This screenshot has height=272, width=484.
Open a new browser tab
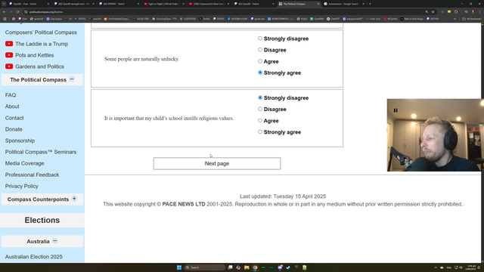pos(370,4)
